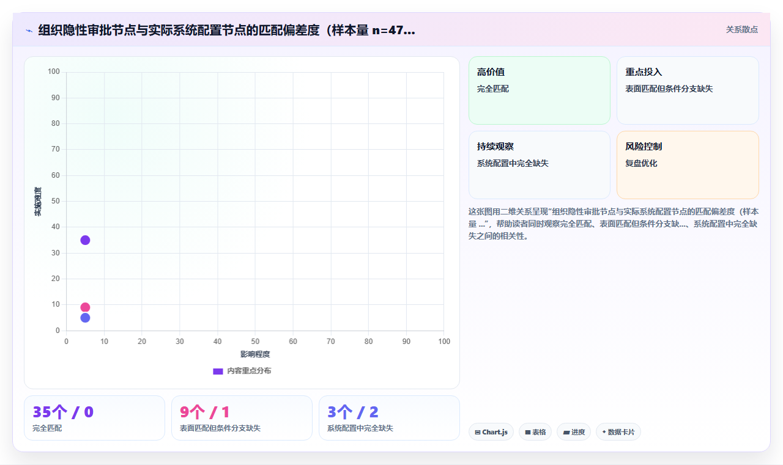Click the 表格 tag icon
The image size is (783, 465).
[x=527, y=432]
